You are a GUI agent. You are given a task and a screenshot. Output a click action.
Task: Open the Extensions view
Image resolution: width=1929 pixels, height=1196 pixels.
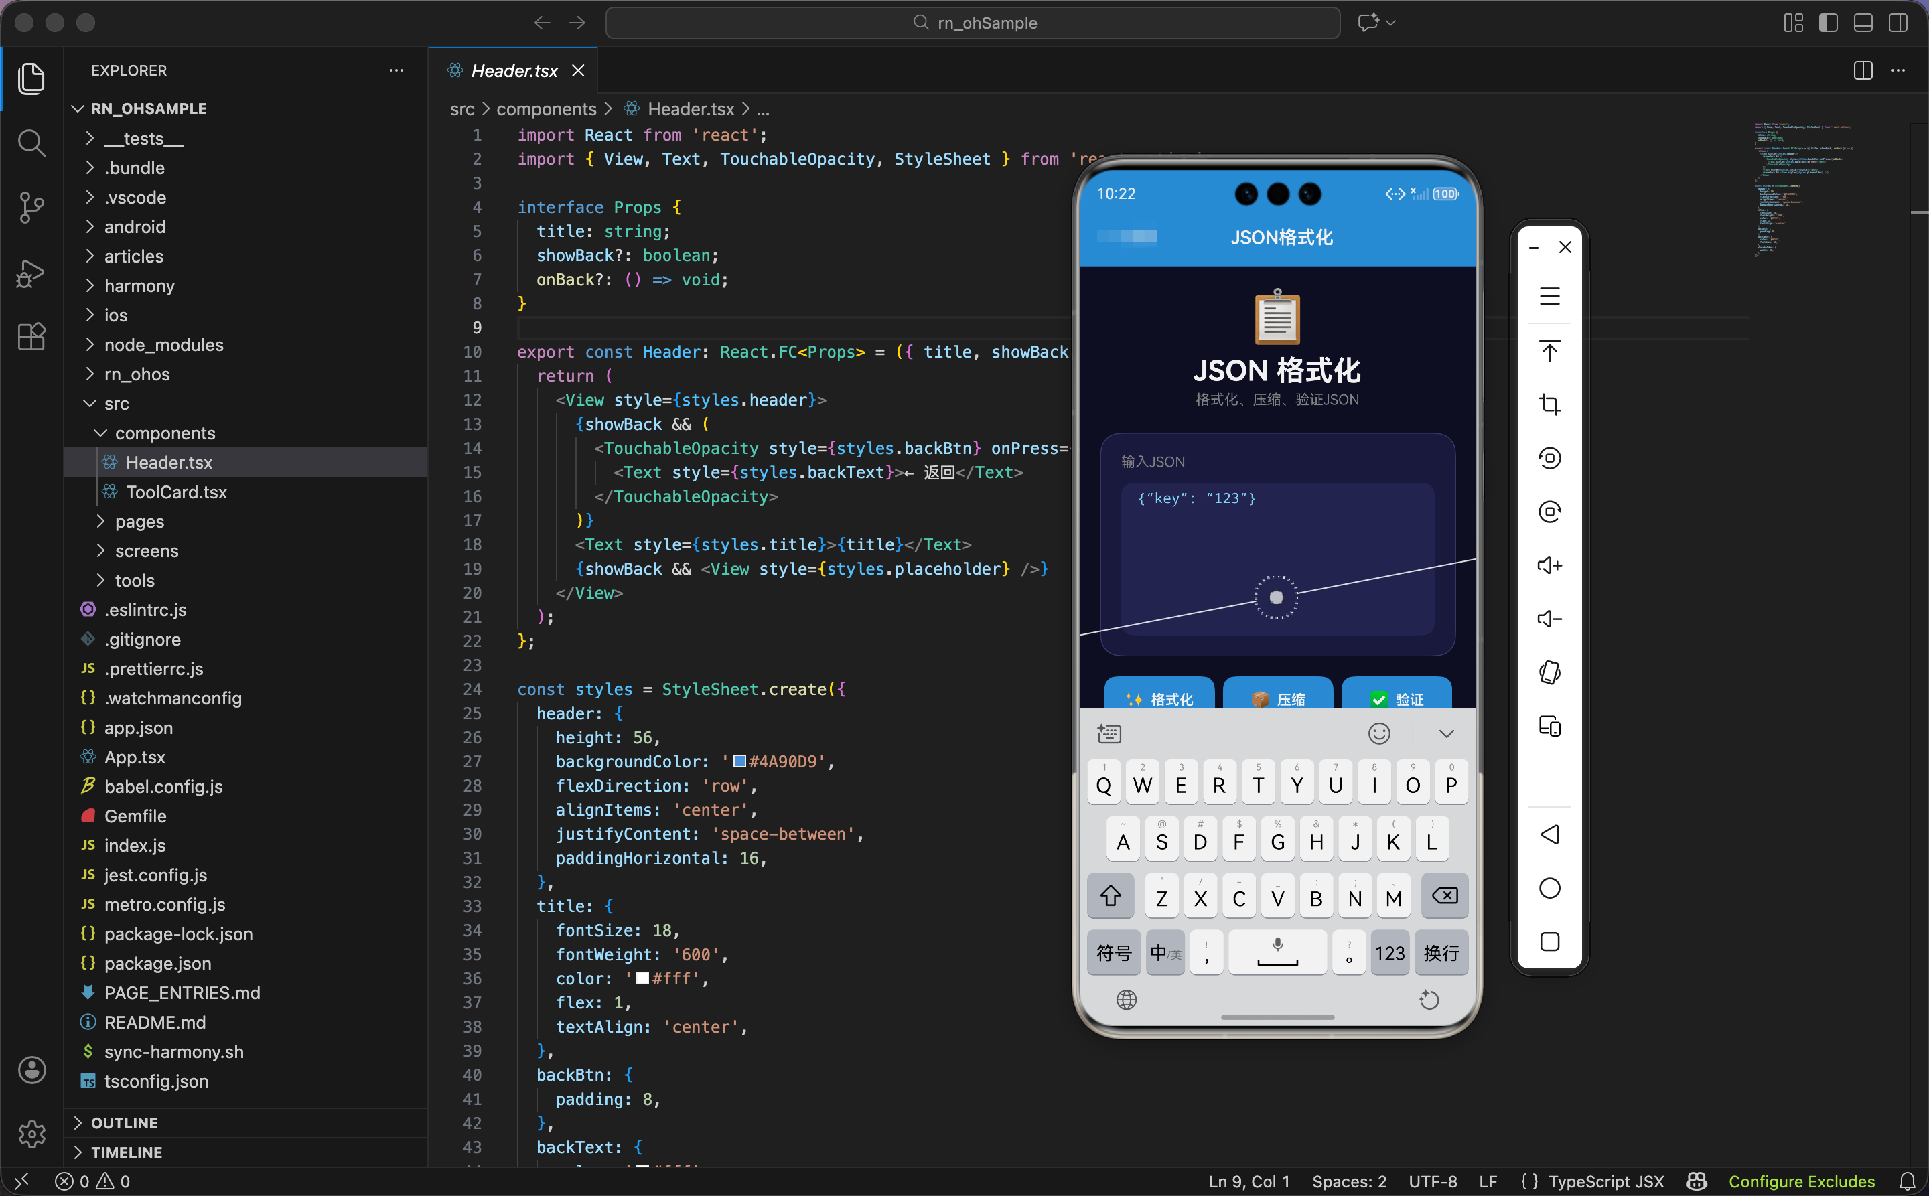click(x=31, y=337)
